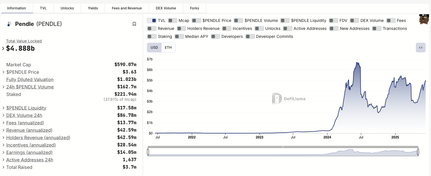Expand 24h $PENDLE Volume row
Viewport: 431px width, 176px height.
(3, 87)
